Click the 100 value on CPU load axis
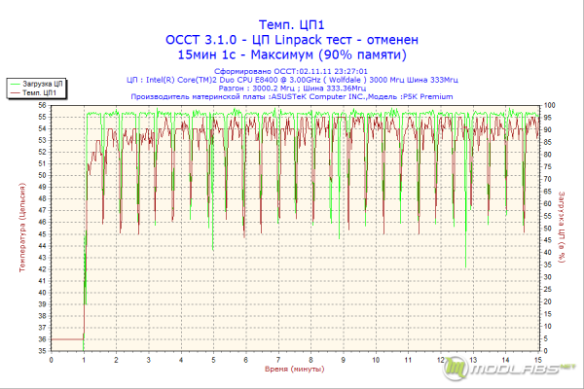The height and width of the screenshot is (389, 584). tap(549, 105)
